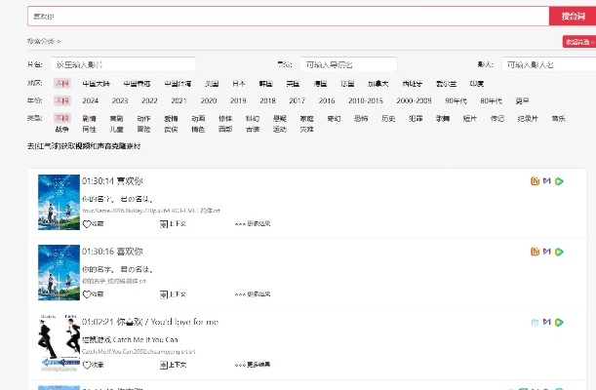Open 上下文 context icon on first result
Screen dimensions: 596x390
pos(163,224)
